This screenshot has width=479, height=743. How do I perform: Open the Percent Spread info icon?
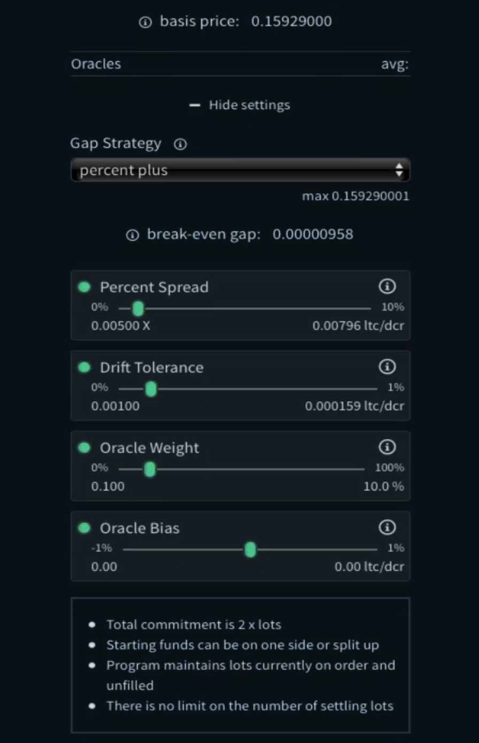click(x=387, y=286)
